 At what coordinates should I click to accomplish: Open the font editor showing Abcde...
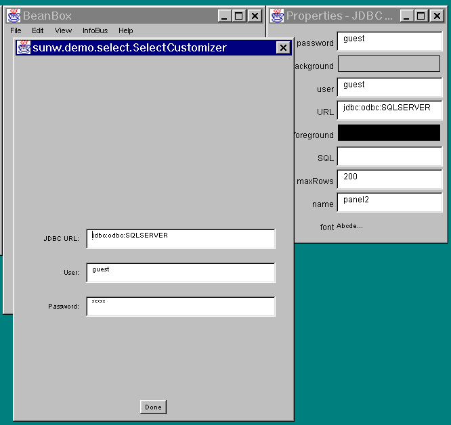[349, 226]
